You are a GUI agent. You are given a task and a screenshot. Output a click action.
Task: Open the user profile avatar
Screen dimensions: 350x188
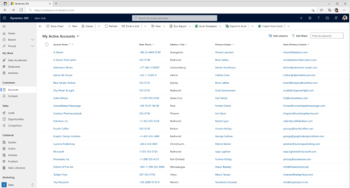[x=345, y=18]
